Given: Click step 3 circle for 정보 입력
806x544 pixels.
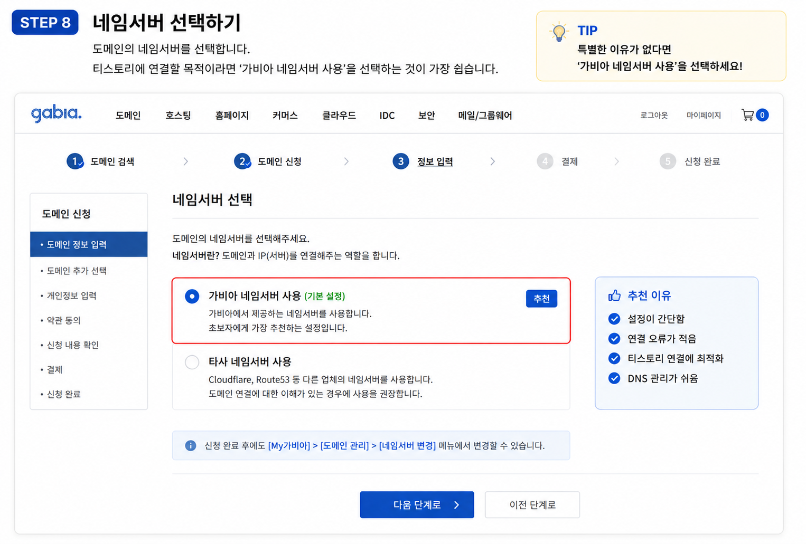Looking at the screenshot, I should tap(401, 161).
